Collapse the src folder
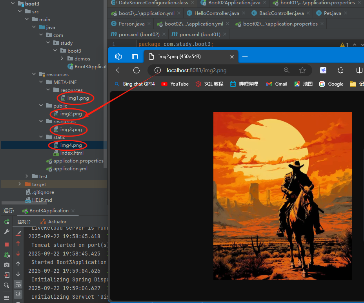Viewport: 364px width, 303px height. click(20, 11)
